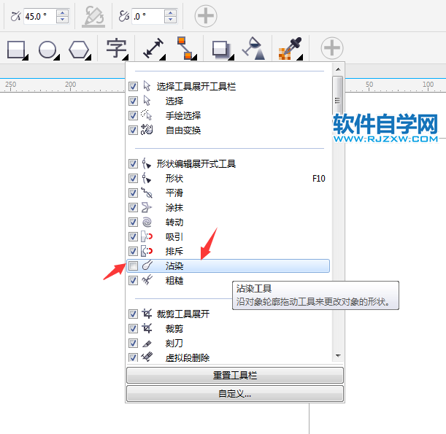Viewport: 446px width, 434px height.
Task: Select the Rectangle tool in toolbar
Action: (16, 50)
